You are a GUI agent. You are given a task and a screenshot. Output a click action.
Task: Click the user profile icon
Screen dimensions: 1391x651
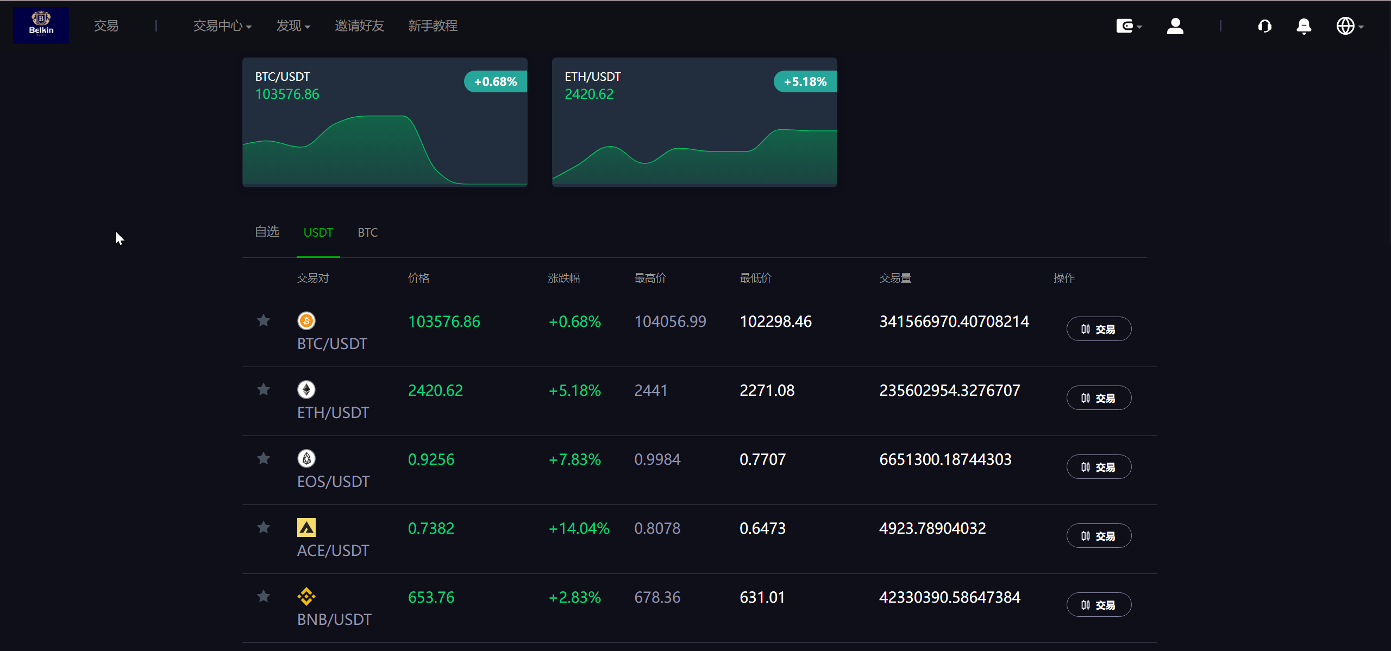pyautogui.click(x=1174, y=26)
